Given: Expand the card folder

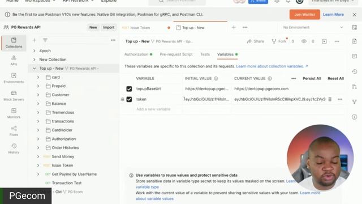Looking at the screenshot, I should (x=38, y=77).
